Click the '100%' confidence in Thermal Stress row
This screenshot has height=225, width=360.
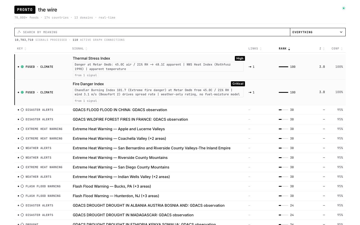pyautogui.click(x=339, y=67)
